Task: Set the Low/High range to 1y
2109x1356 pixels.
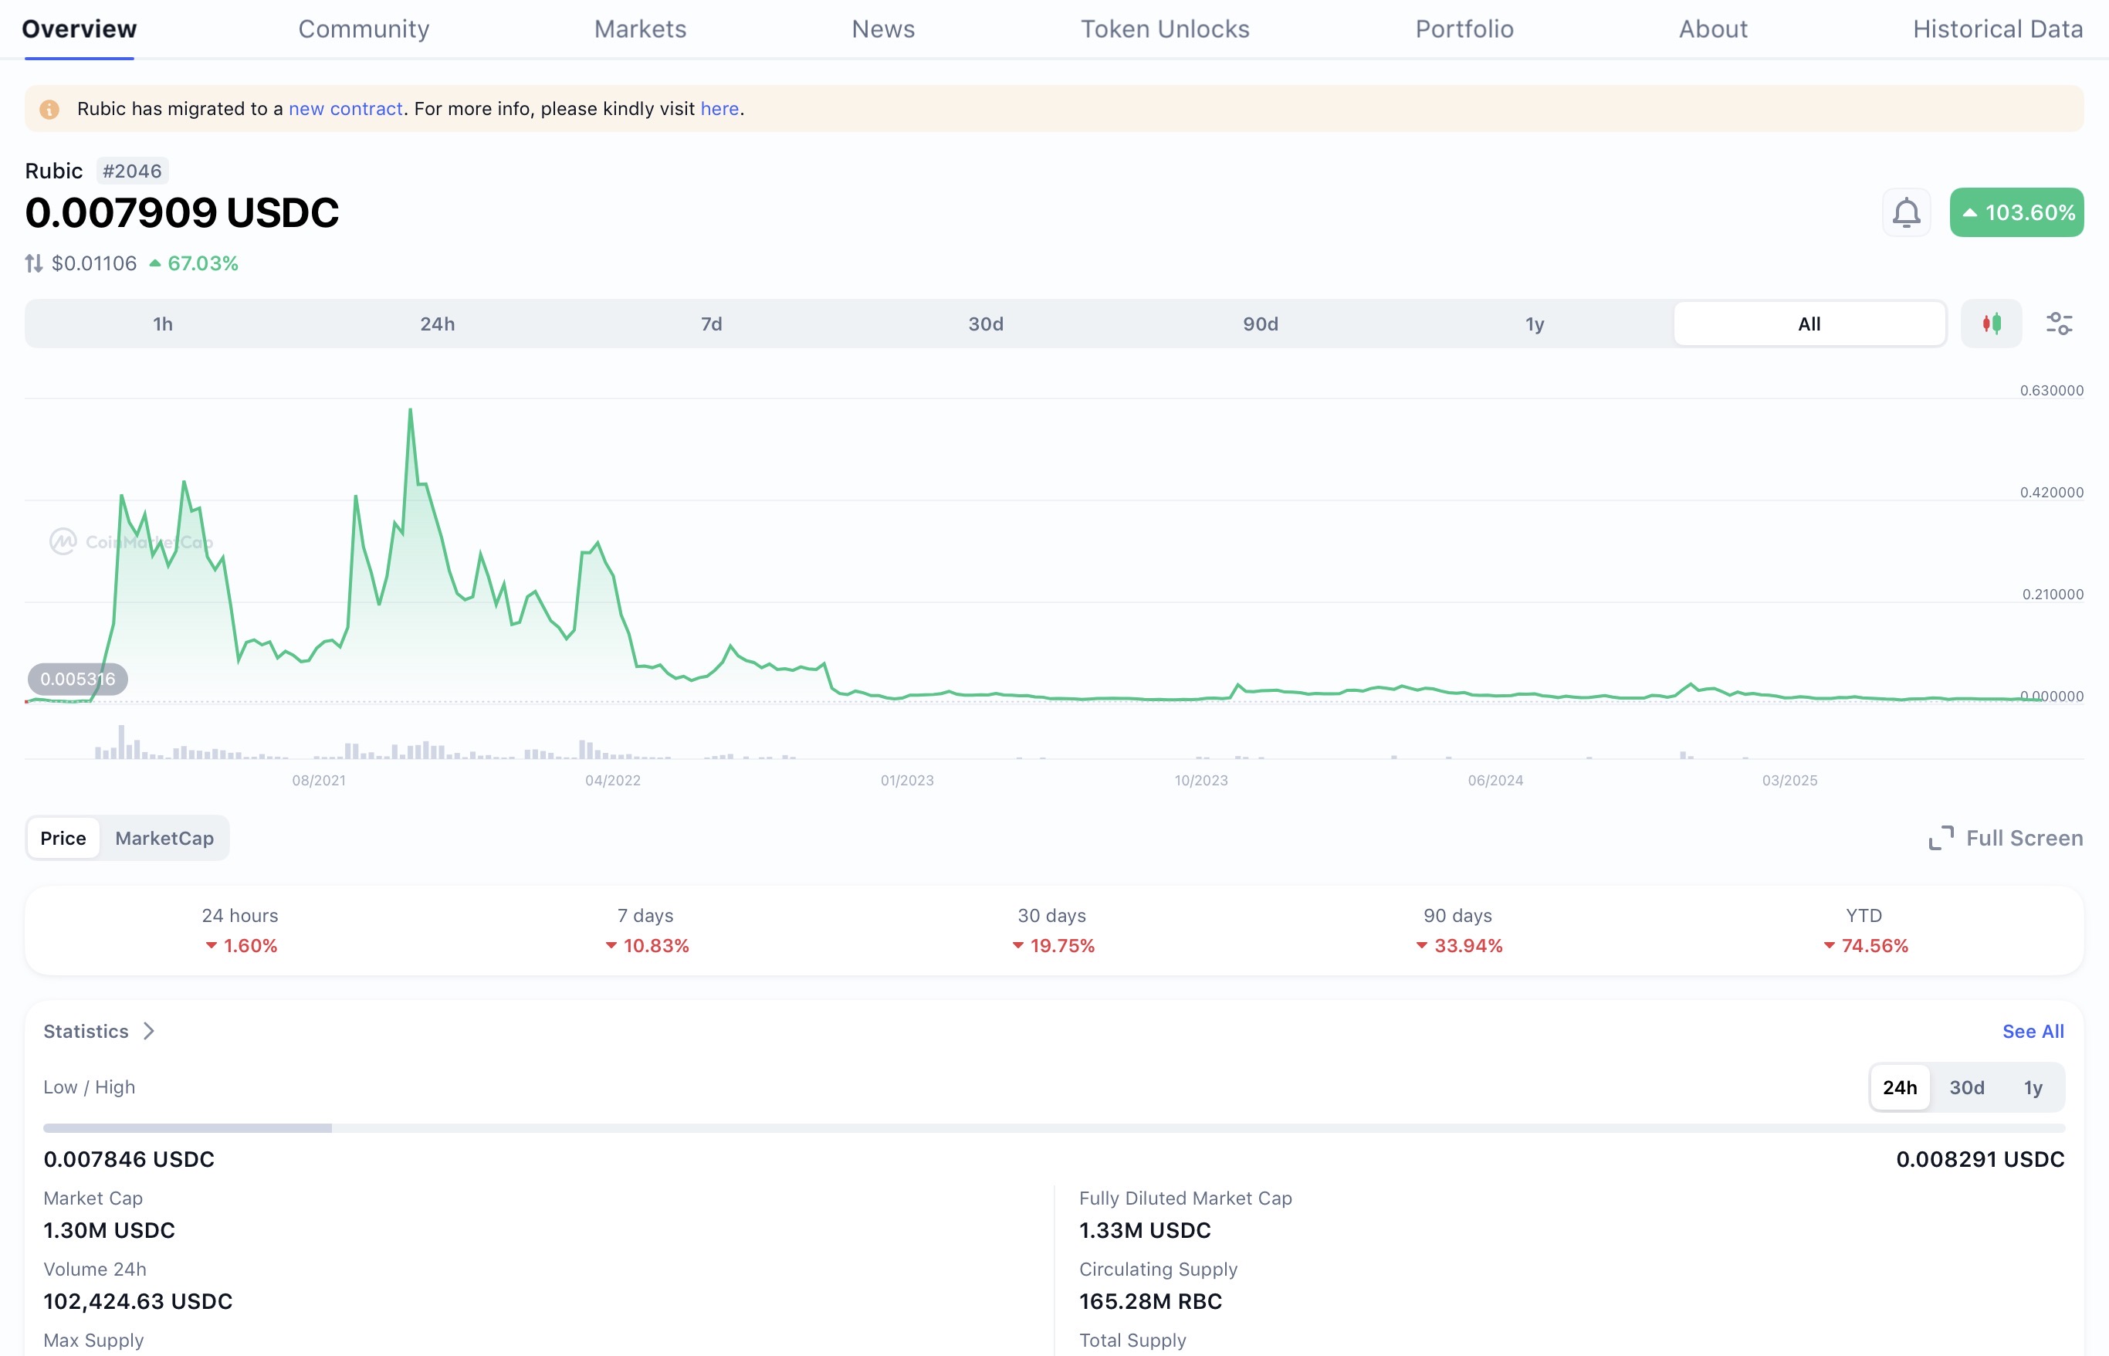Action: [2033, 1087]
